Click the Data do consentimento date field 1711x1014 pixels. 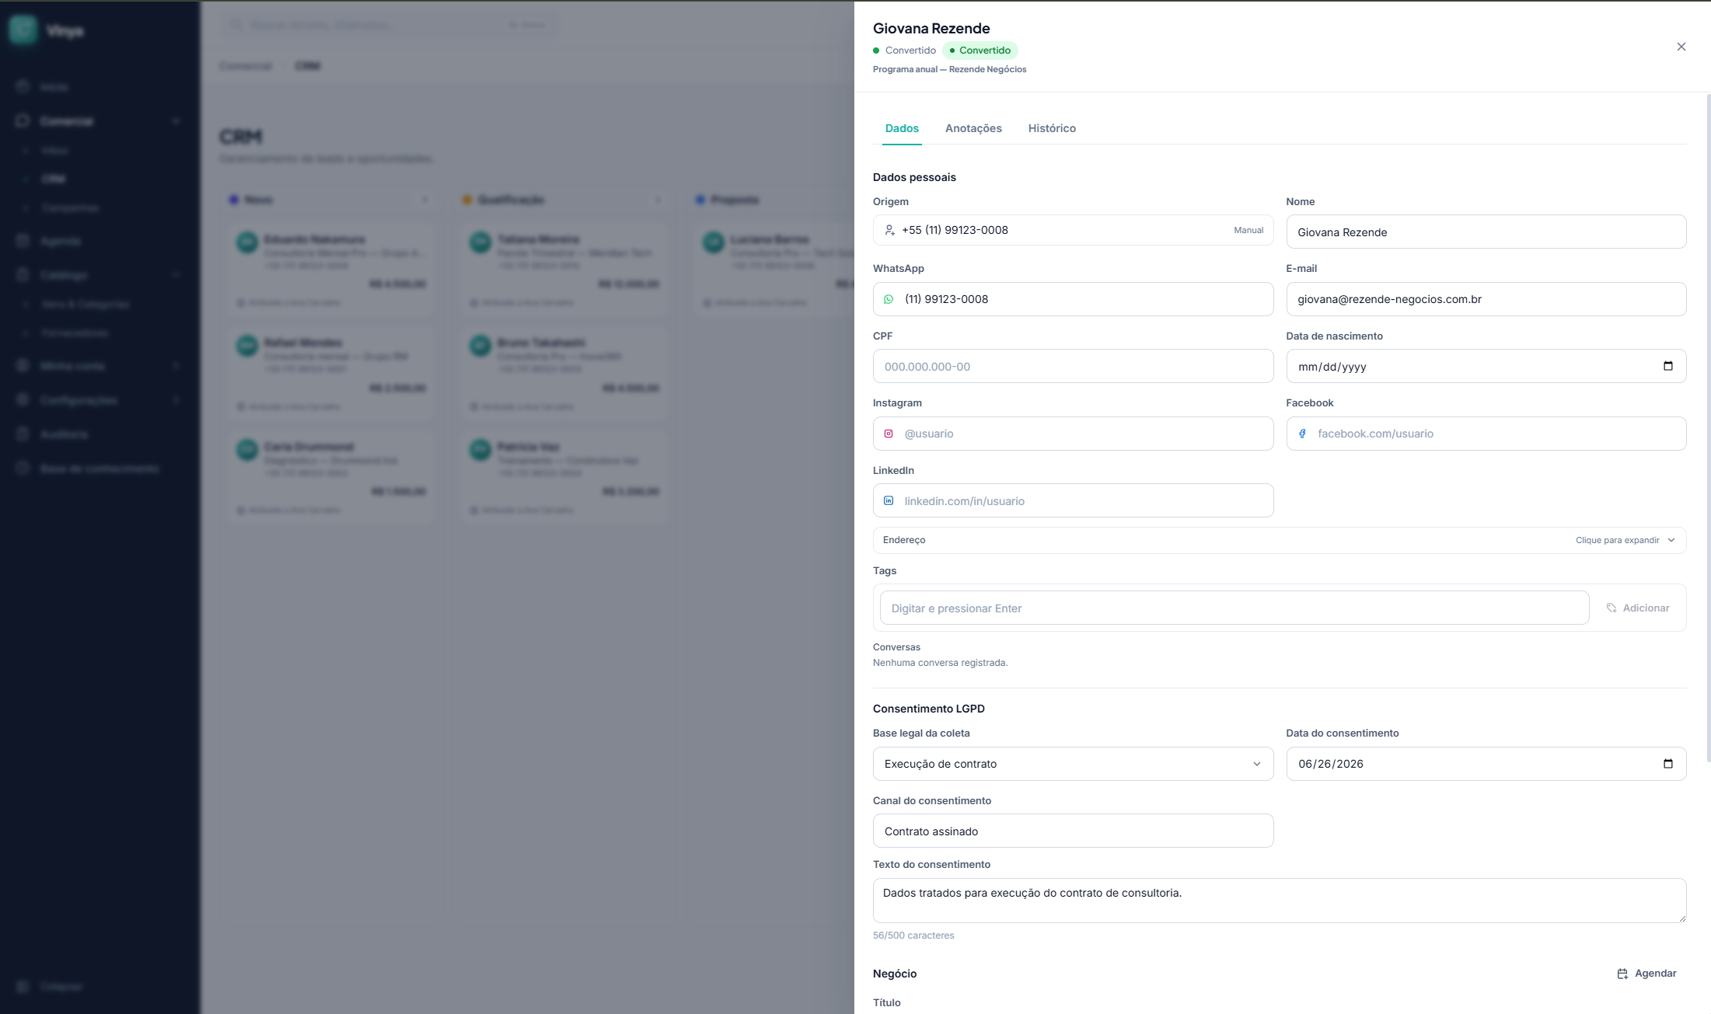pos(1486,764)
